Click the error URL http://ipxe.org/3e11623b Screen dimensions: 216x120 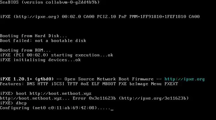[x=154, y=98]
